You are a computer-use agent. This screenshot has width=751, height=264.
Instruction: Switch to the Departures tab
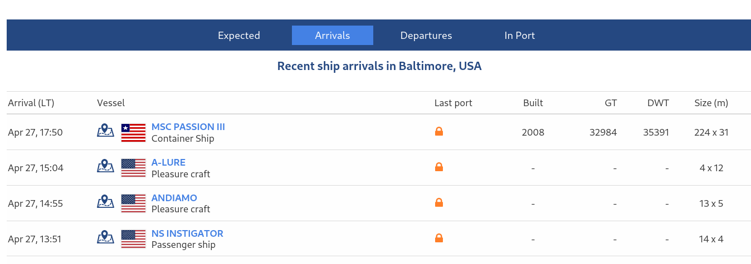click(x=426, y=36)
